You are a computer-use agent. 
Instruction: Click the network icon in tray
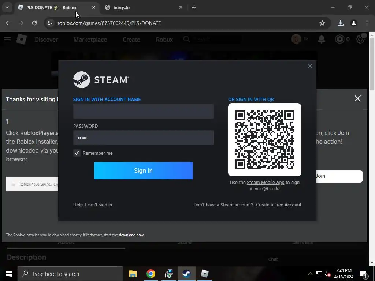[319, 274]
